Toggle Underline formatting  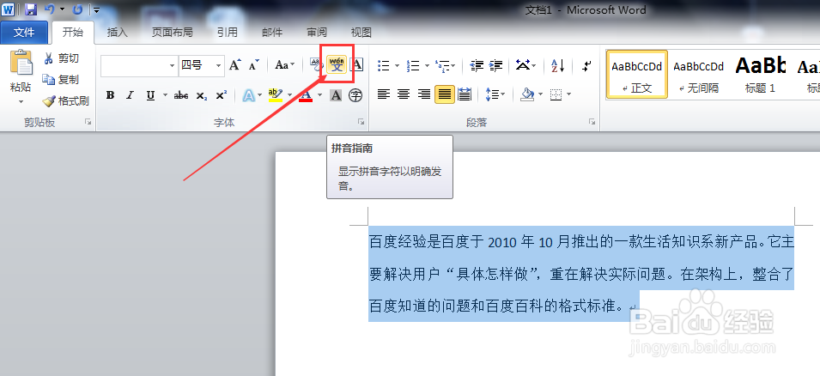click(x=150, y=95)
